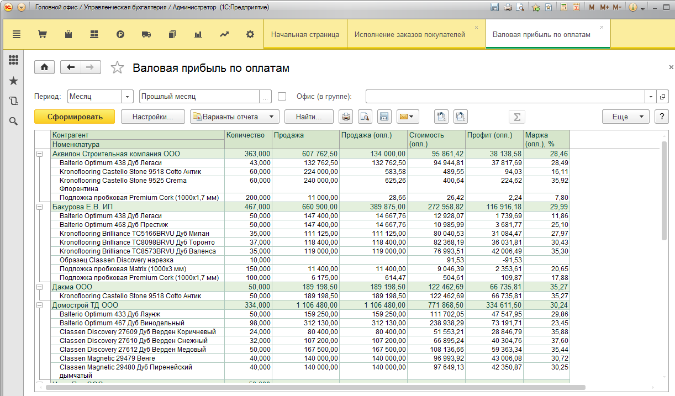Close the Исполнение заказов покупателей tab
Screen dimensions: 675x396
pyautogui.click(x=477, y=27)
